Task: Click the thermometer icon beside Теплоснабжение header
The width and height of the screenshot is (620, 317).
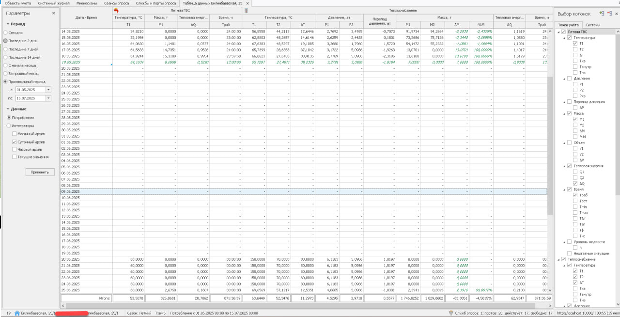Action: (x=246, y=10)
